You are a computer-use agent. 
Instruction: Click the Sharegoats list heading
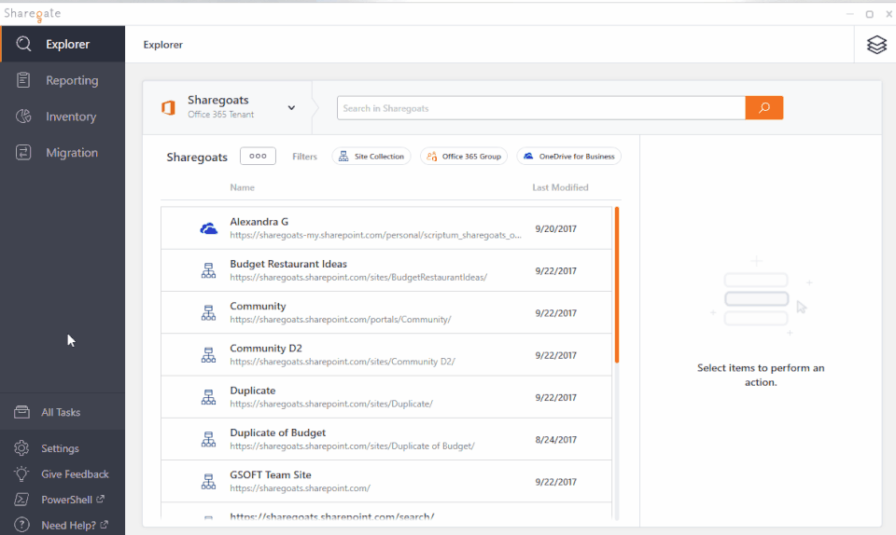click(197, 157)
